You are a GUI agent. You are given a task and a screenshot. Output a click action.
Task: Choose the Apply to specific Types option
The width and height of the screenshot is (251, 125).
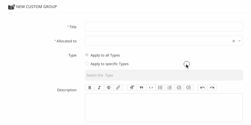(x=87, y=64)
